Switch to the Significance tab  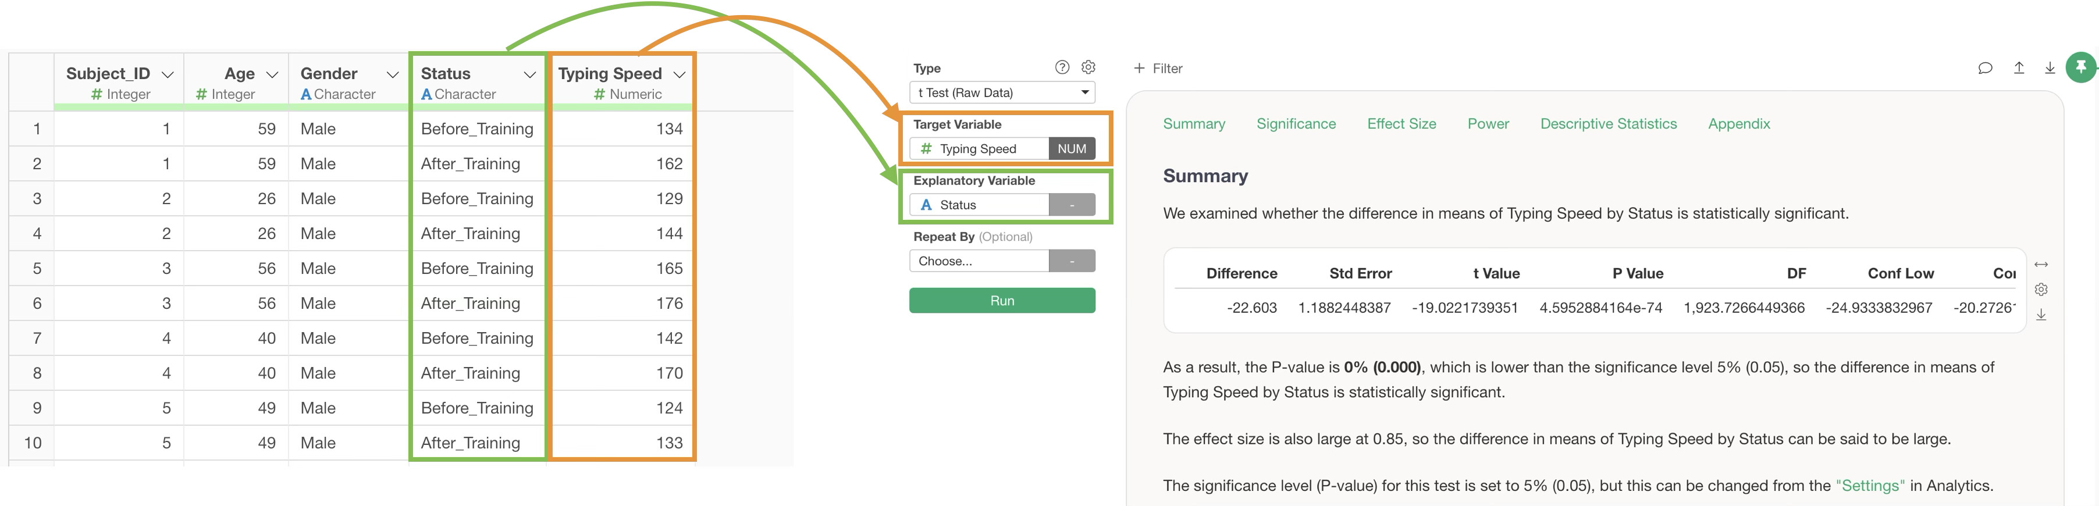1296,124
